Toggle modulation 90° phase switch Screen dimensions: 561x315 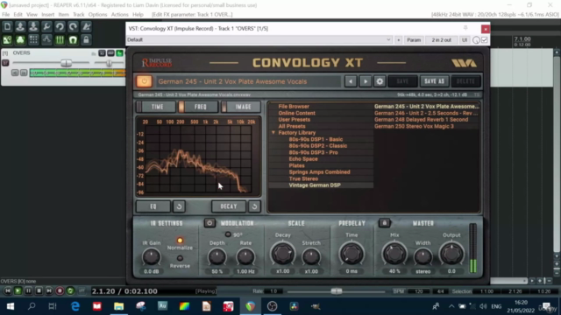228,234
